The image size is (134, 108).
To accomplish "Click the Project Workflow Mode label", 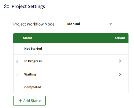I will (x=34, y=24).
